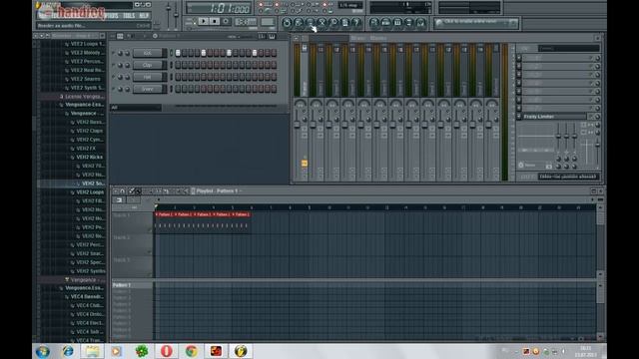
Task: Click the Clap channel button
Action: coord(148,65)
